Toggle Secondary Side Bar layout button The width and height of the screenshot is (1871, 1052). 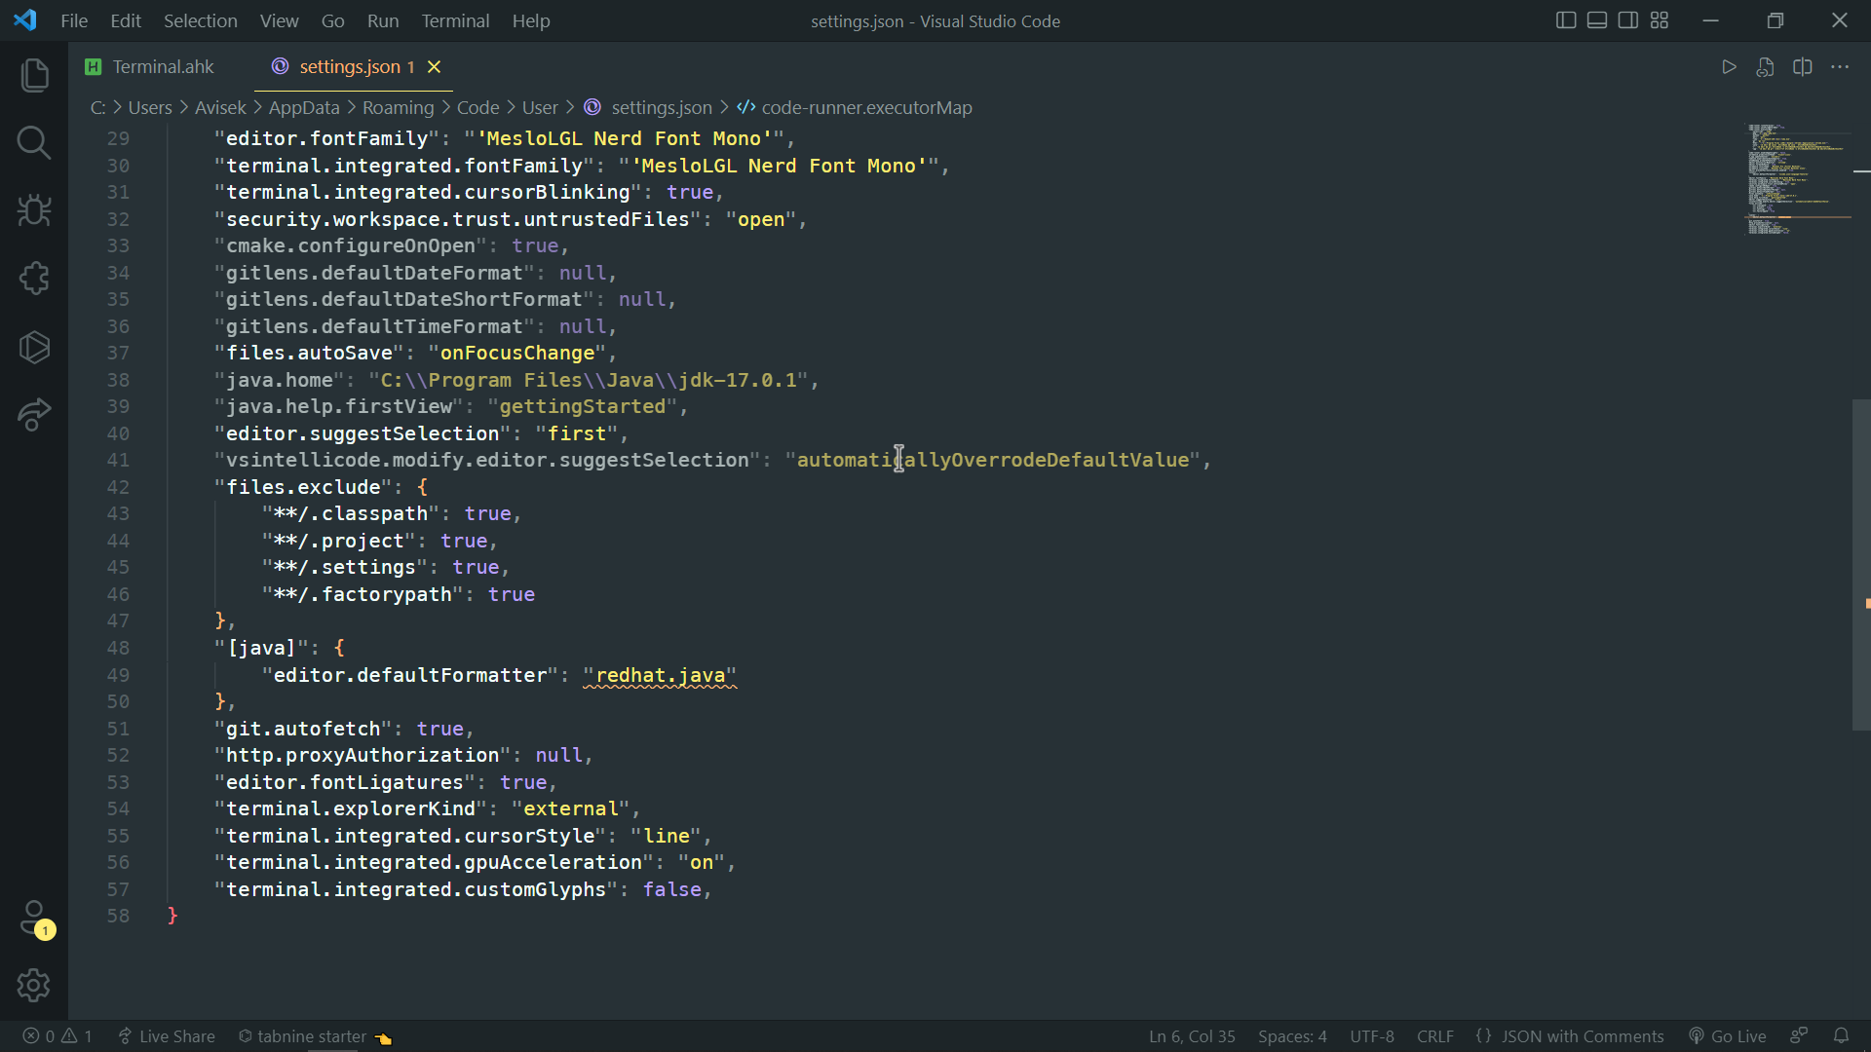coord(1628,20)
